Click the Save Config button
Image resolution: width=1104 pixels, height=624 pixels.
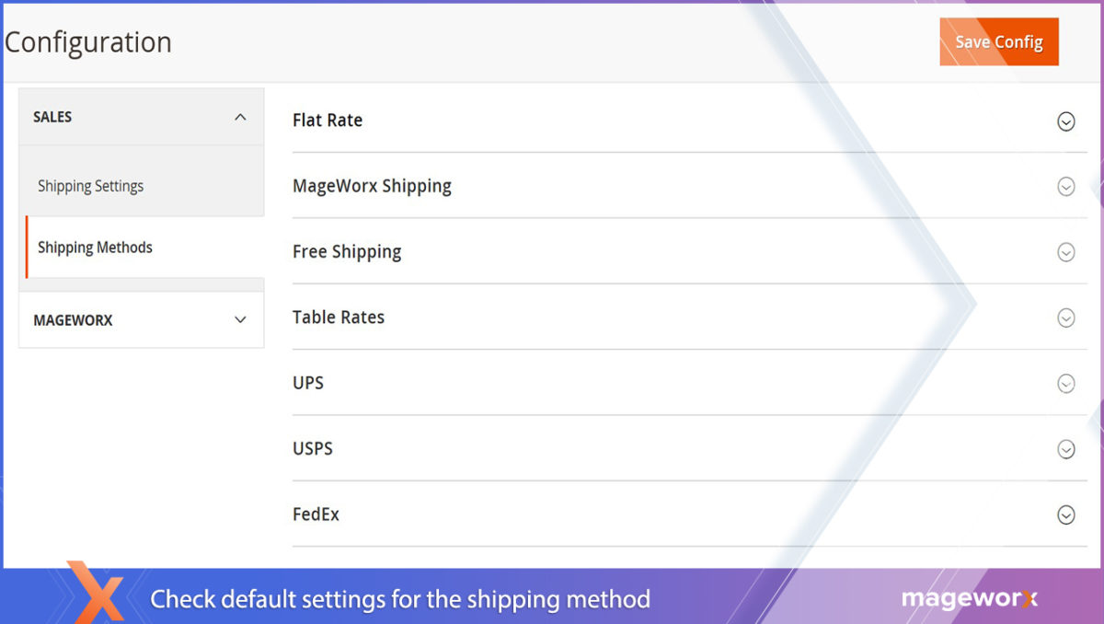click(998, 41)
